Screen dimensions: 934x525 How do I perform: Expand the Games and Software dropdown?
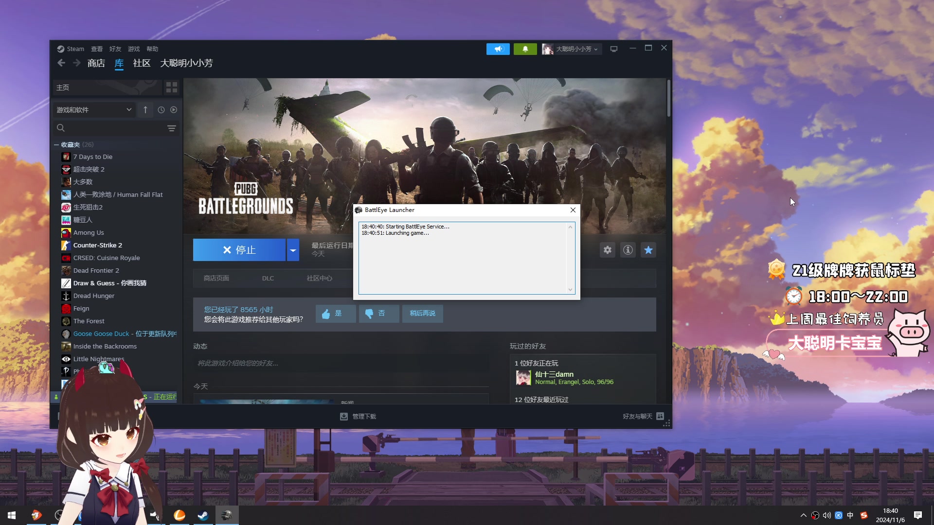point(93,110)
